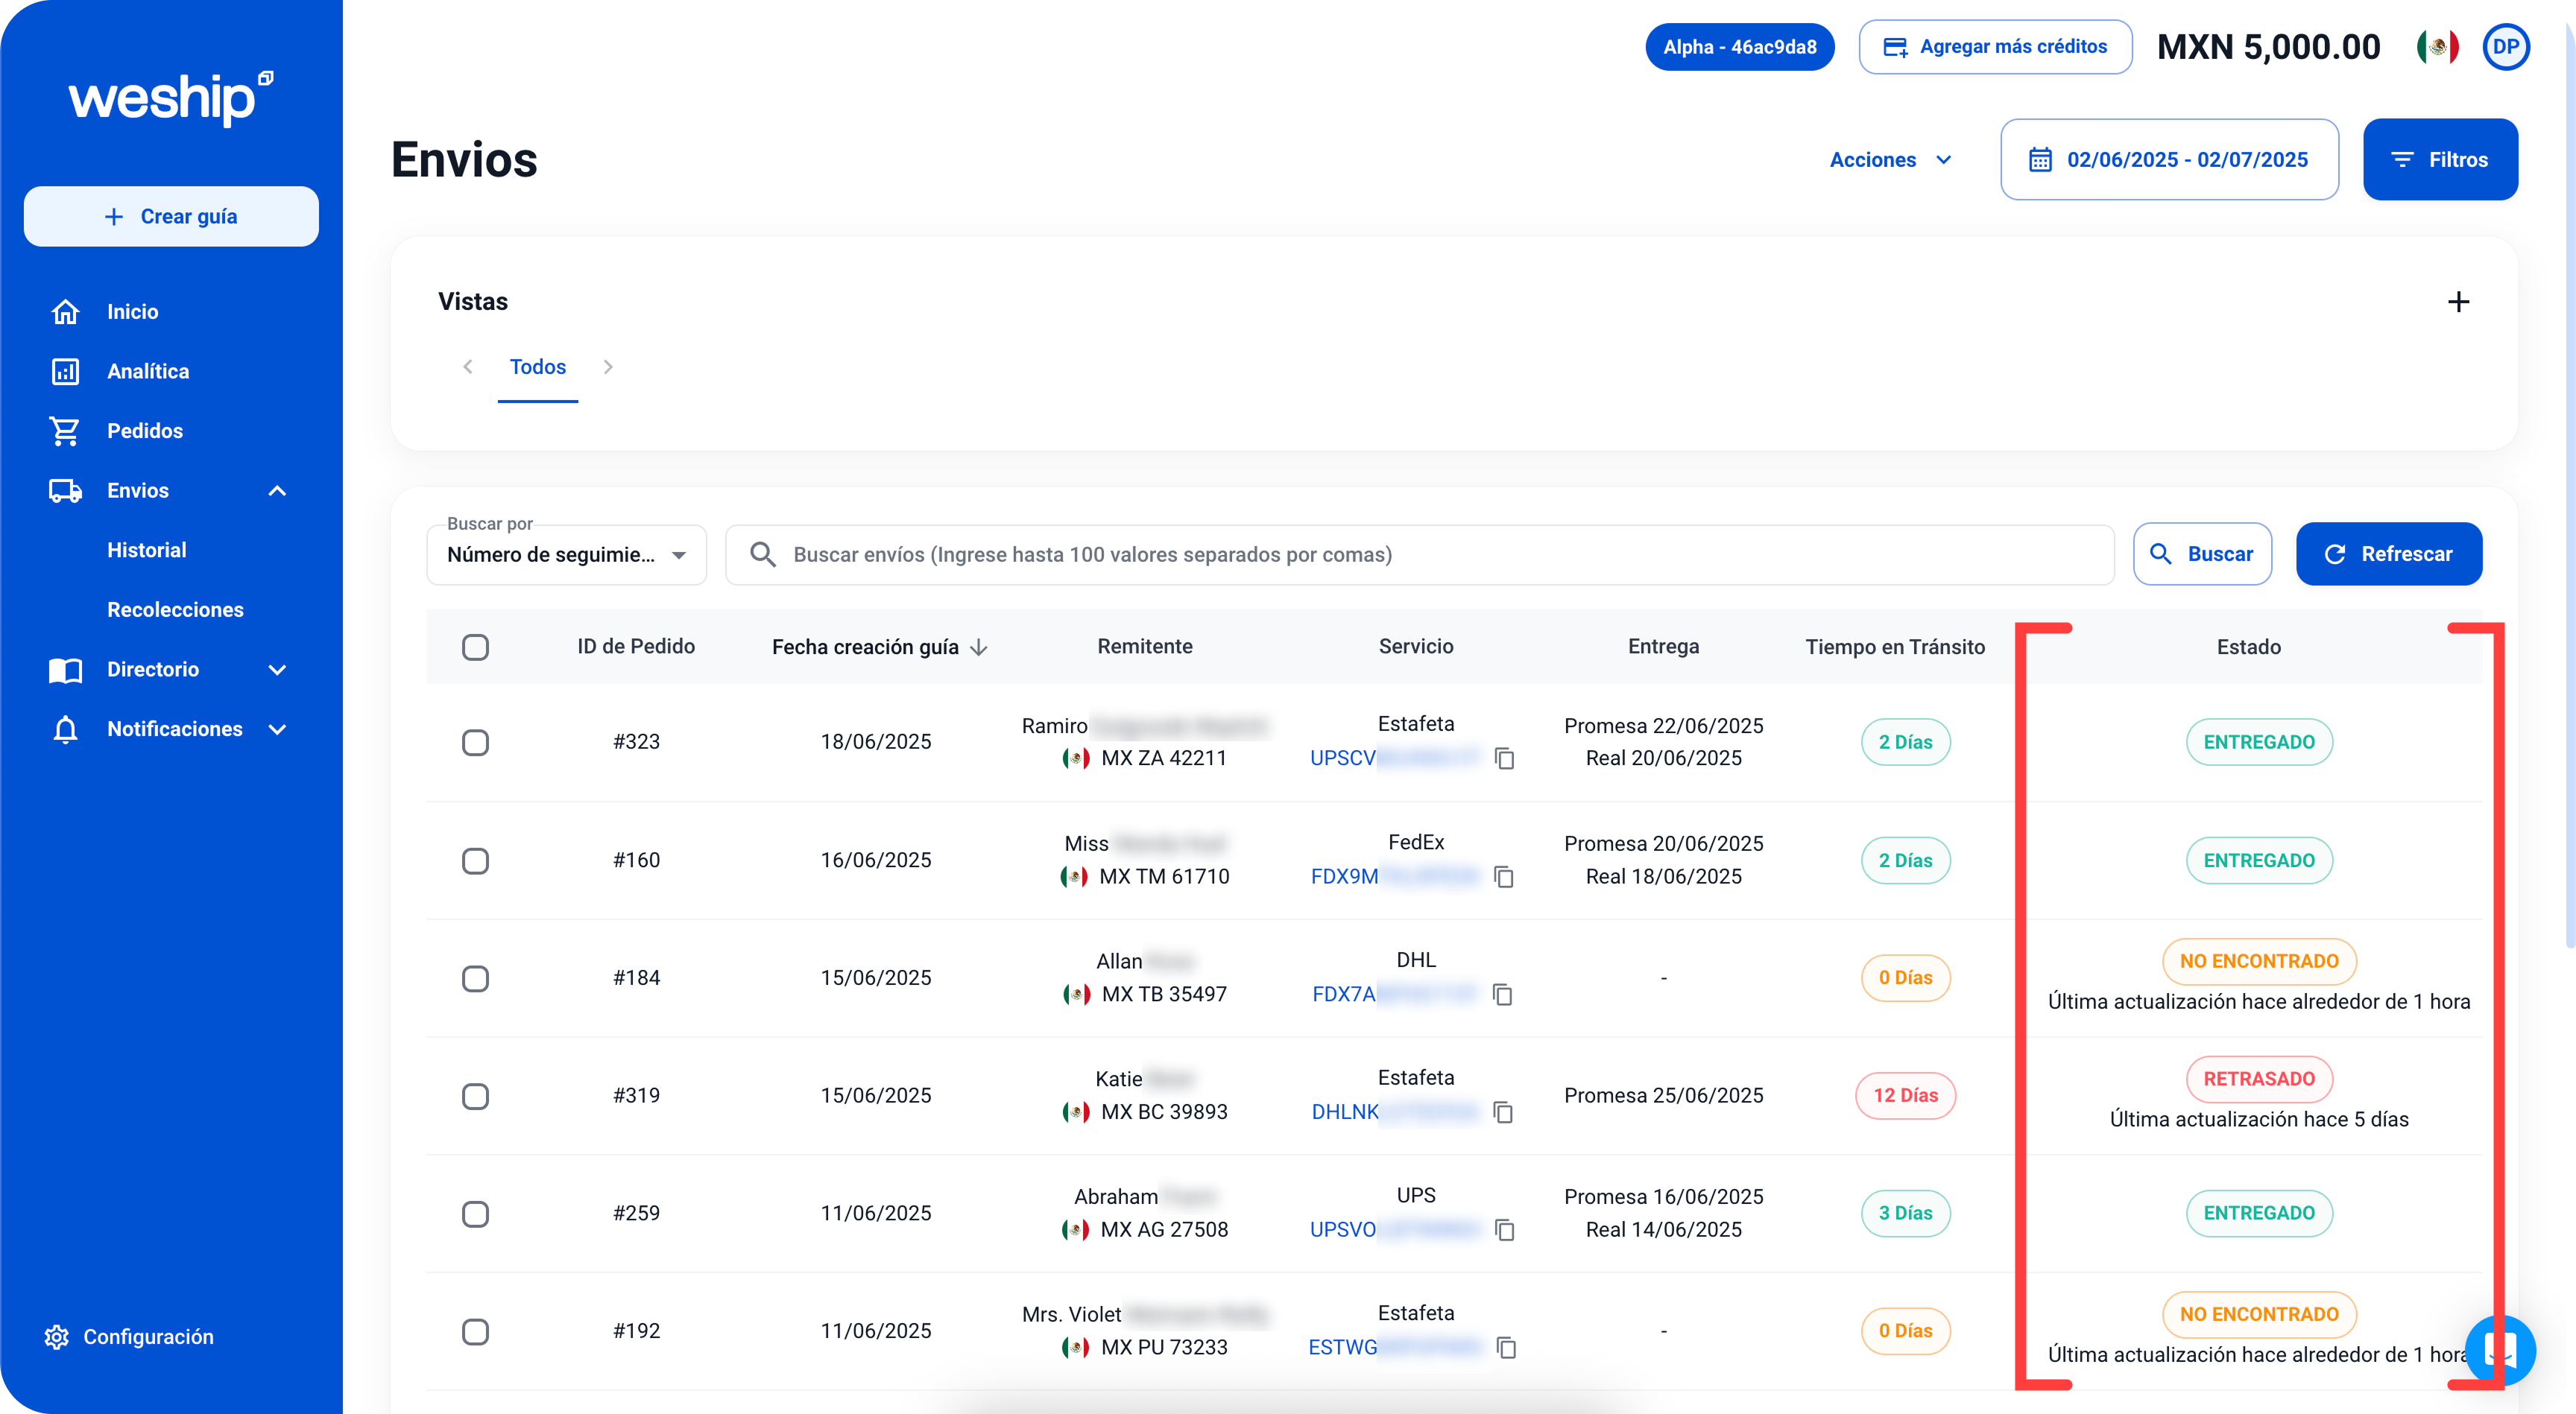Image resolution: width=2576 pixels, height=1414 pixels.
Task: Check the box for order #184
Action: [x=475, y=978]
